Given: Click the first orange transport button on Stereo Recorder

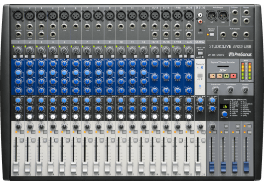Looking at the screenshot, I should 213,76.
